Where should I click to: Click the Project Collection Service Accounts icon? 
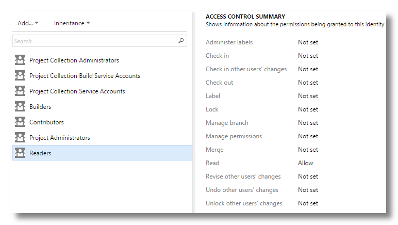pyautogui.click(x=20, y=91)
